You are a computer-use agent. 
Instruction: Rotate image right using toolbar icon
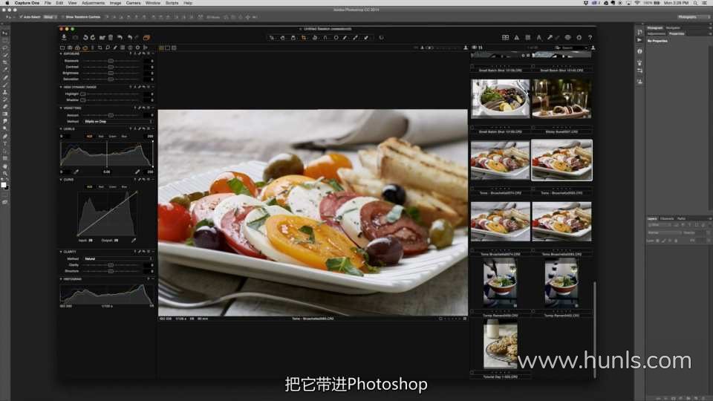click(x=93, y=37)
